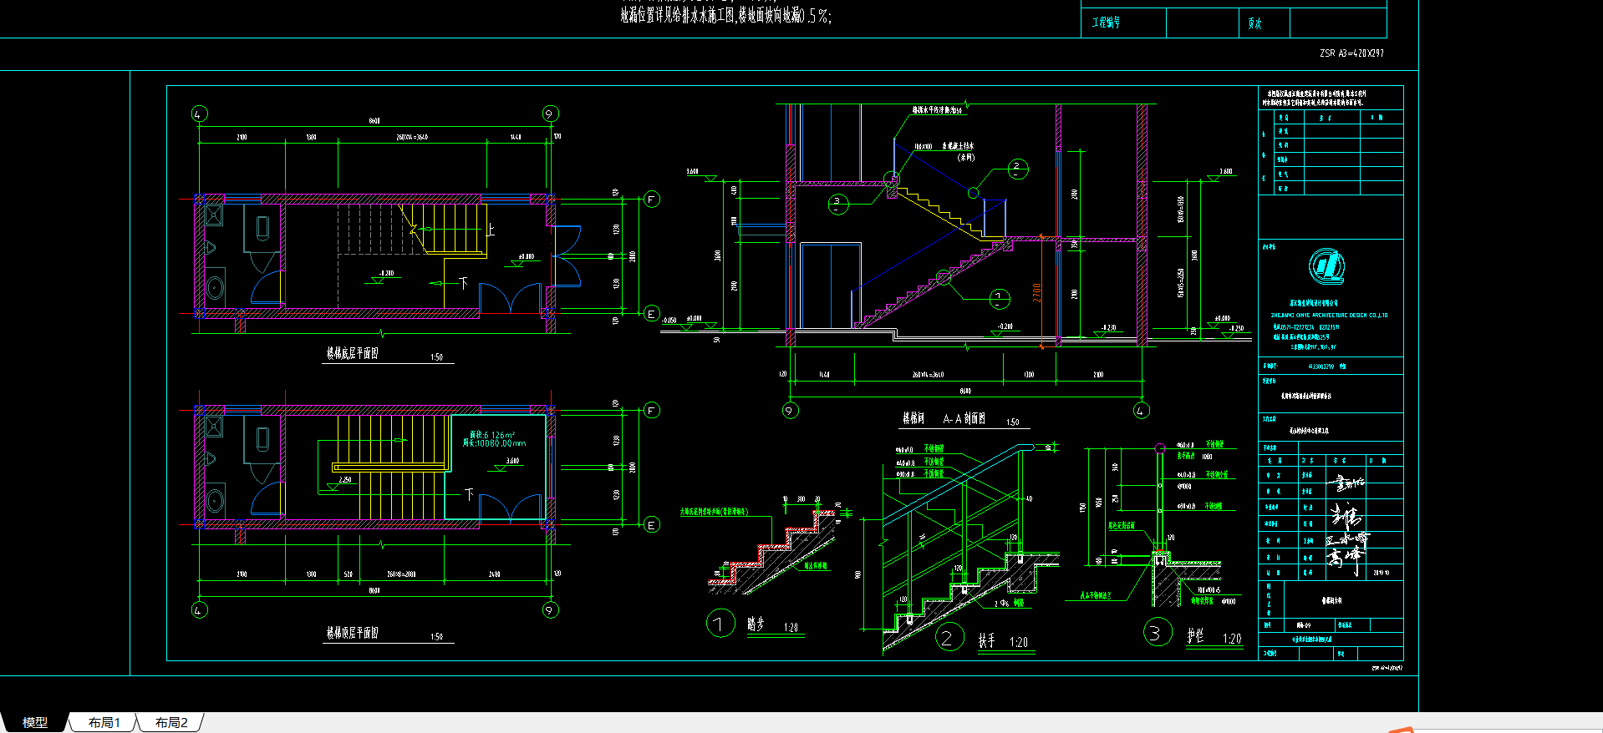Select the ZSR A3=420X297 text at top right
Image resolution: width=1603 pixels, height=733 pixels.
click(x=1351, y=53)
